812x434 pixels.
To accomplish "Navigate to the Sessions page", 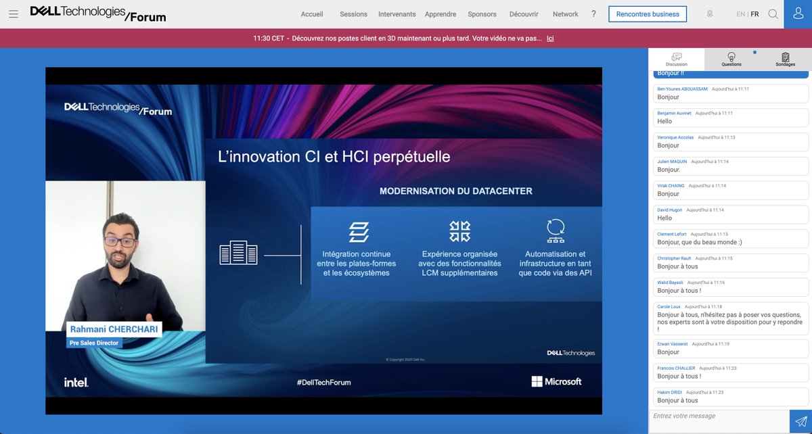I will pyautogui.click(x=353, y=14).
